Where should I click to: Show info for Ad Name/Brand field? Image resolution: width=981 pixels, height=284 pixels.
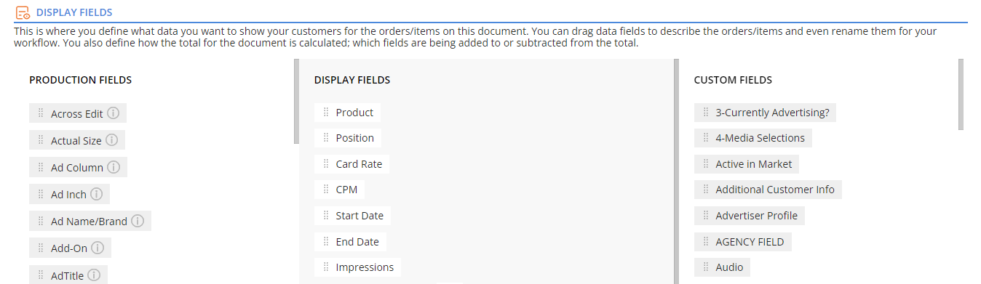(x=137, y=221)
